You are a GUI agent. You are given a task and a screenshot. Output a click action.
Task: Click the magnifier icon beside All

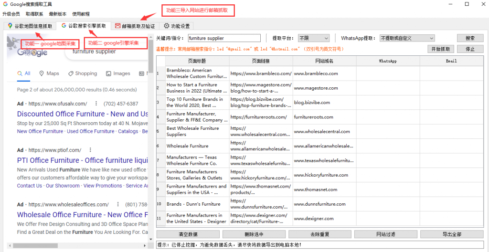[x=20, y=73]
